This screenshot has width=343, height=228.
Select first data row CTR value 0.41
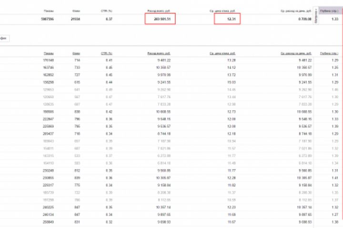[x=109, y=60]
